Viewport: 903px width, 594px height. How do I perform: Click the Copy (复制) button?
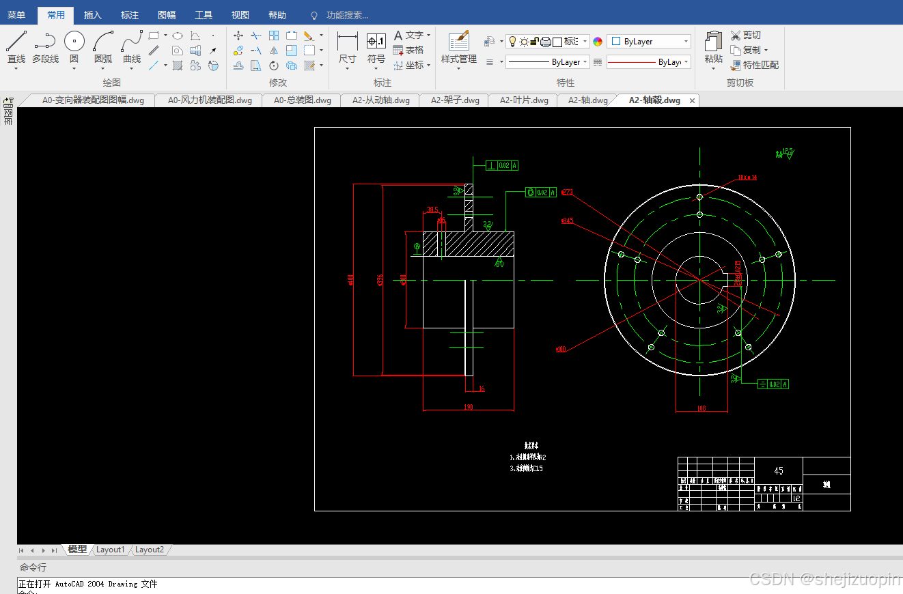(x=746, y=50)
